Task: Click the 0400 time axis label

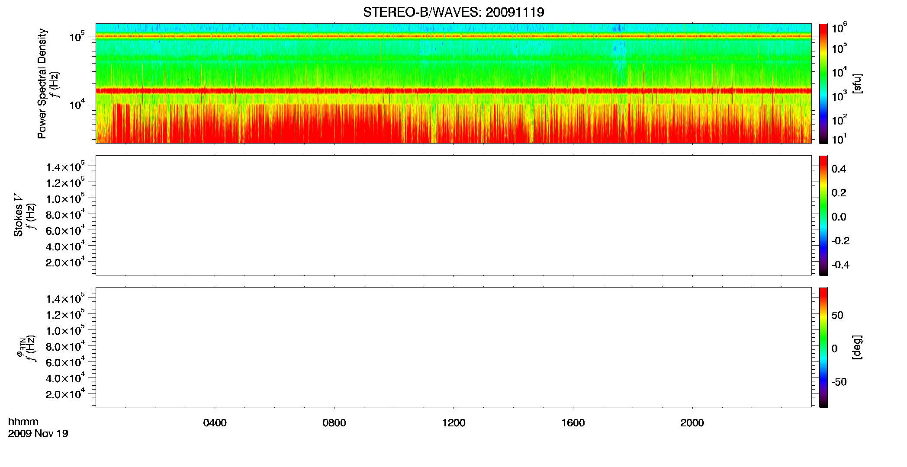Action: coord(215,423)
